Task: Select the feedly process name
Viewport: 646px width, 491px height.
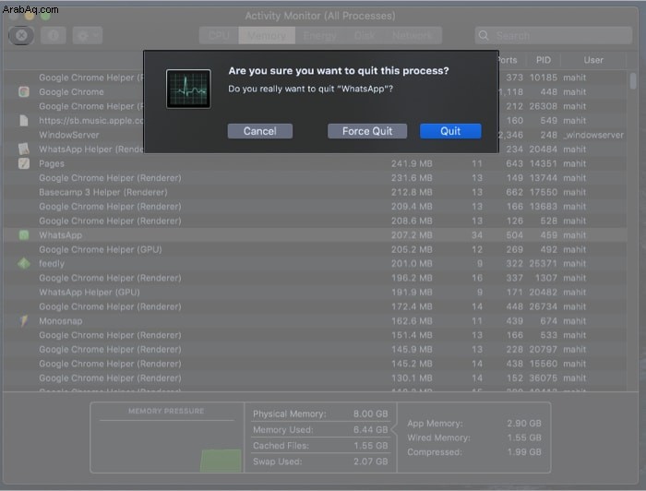Action: click(52, 264)
